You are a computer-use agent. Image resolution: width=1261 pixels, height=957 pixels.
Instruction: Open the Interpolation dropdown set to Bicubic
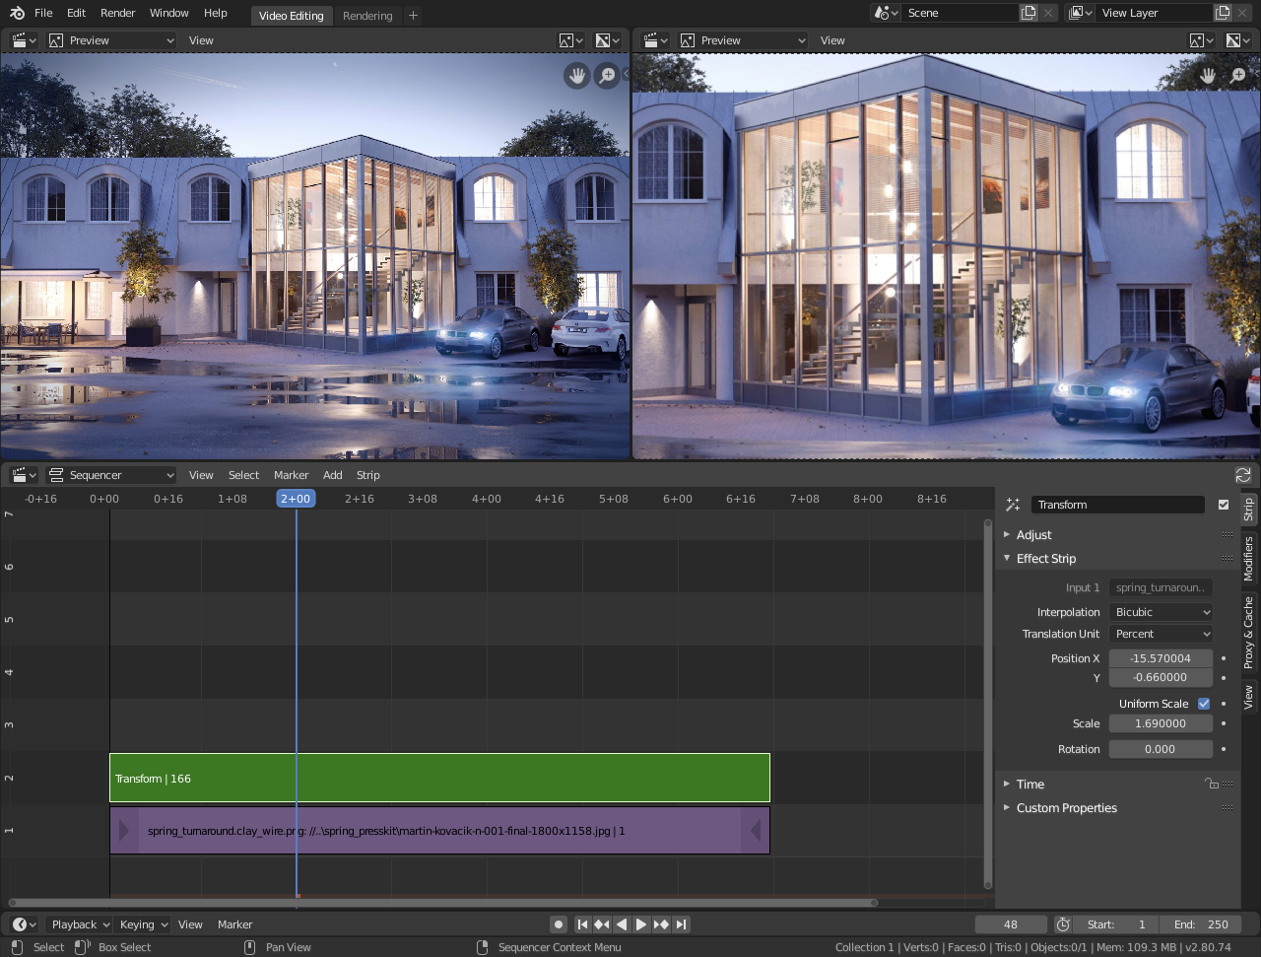coord(1161,612)
